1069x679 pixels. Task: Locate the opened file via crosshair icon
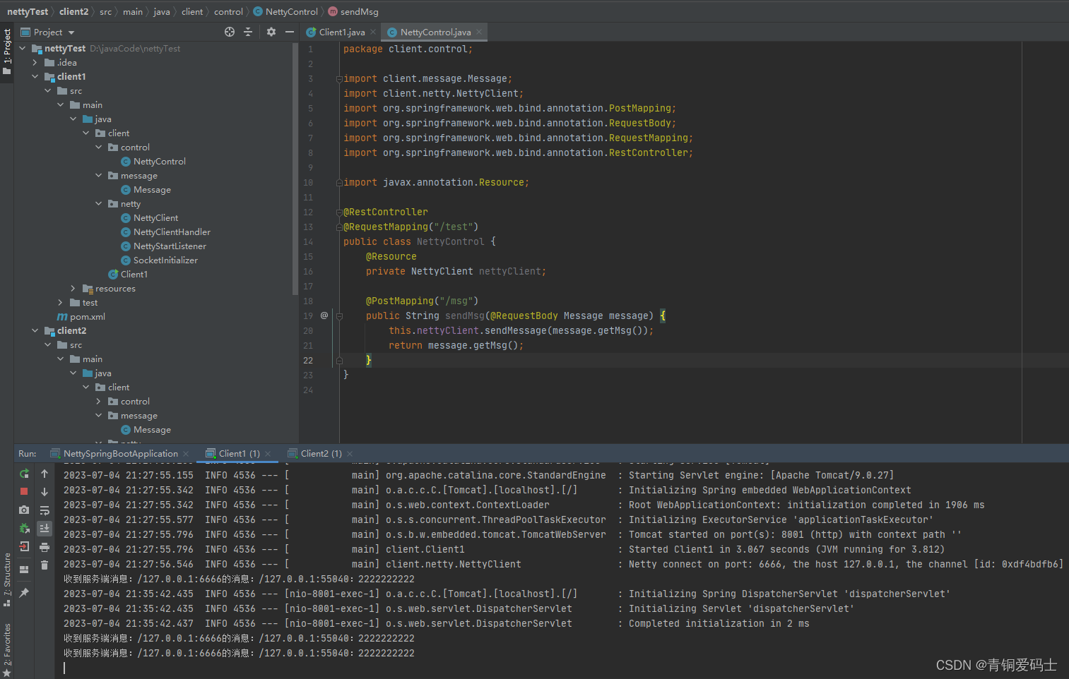click(230, 32)
